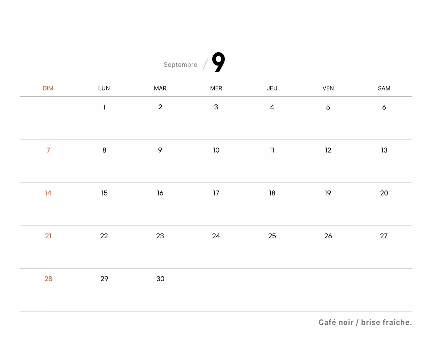Select the JEU column header

[x=272, y=88]
